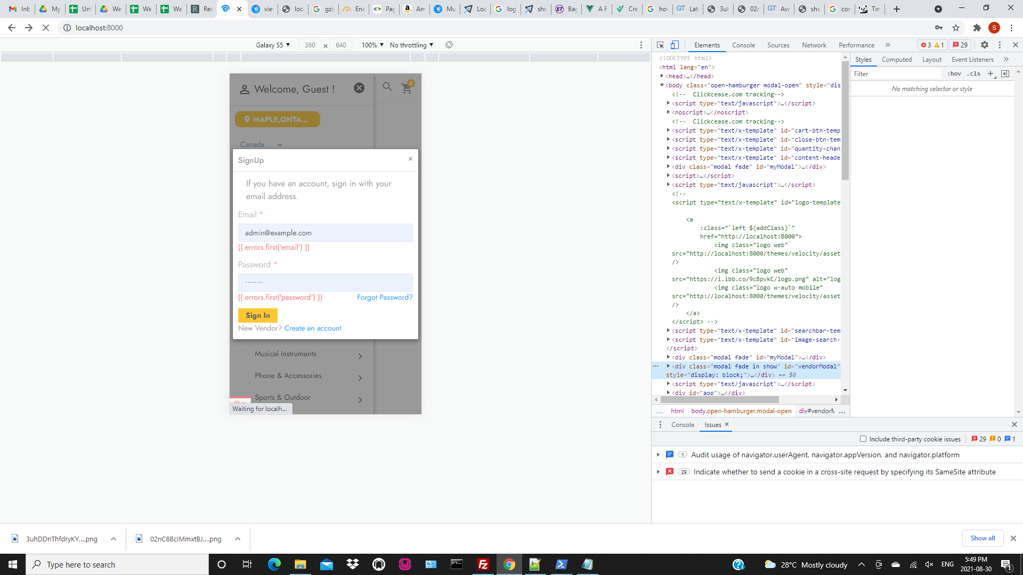The width and height of the screenshot is (1023, 575).
Task: Click the inspect element picker icon
Action: [660, 45]
